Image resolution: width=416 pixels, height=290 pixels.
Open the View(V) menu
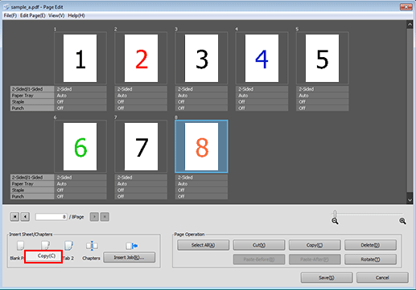click(x=56, y=15)
